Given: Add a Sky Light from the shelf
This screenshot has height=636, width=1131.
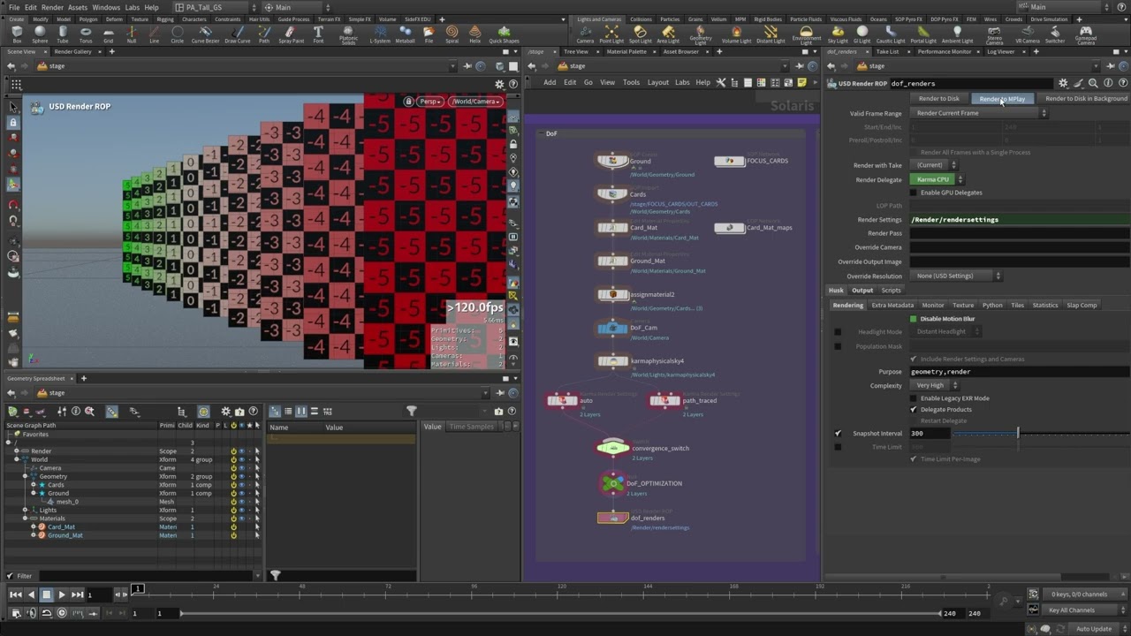Looking at the screenshot, I should 838,34.
